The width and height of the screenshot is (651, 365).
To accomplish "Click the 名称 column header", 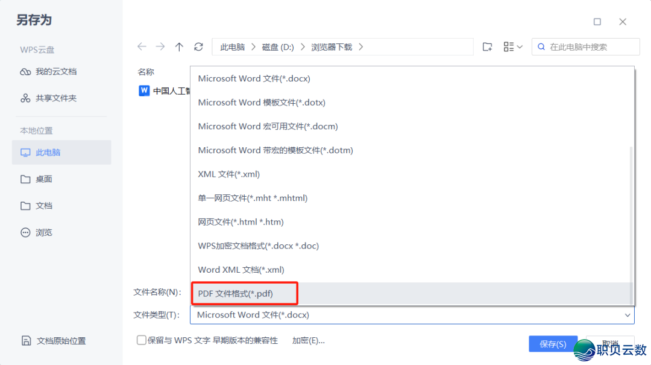I will point(146,72).
